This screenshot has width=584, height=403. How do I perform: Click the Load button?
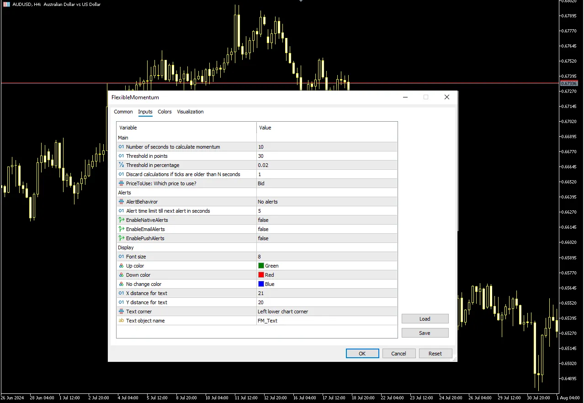(x=425, y=319)
